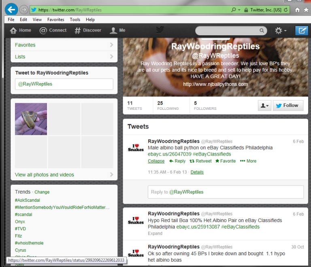Click the Twitter bird favicon in address bar

pos(34,10)
